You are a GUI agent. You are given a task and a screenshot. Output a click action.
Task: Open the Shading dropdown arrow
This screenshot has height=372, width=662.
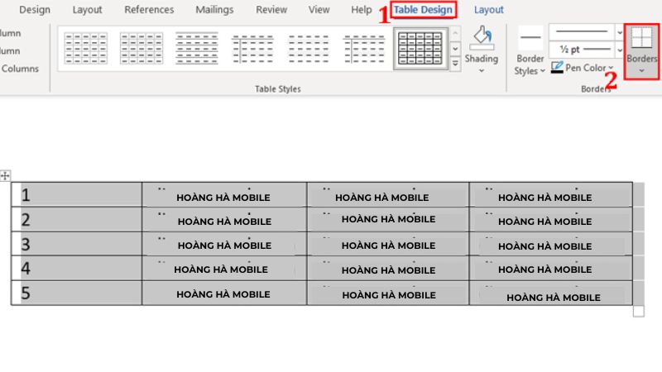(x=481, y=71)
